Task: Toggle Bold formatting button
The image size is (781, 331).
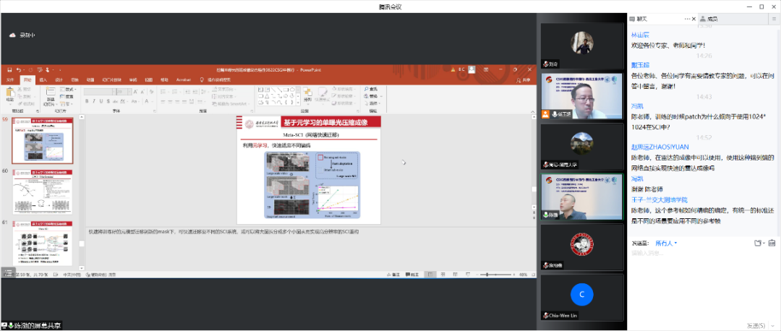Action: [x=87, y=101]
